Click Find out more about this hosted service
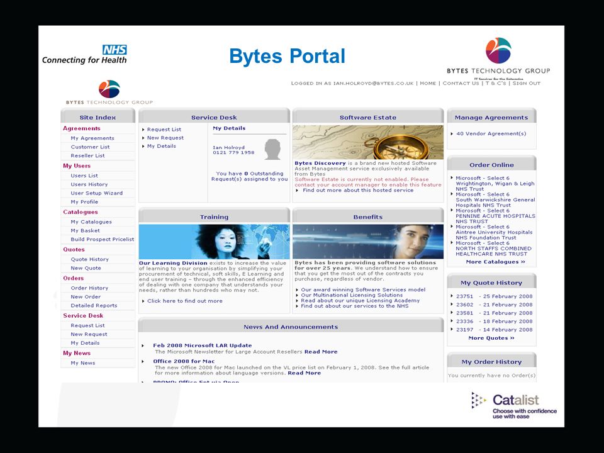This screenshot has width=604, height=453. pos(358,190)
